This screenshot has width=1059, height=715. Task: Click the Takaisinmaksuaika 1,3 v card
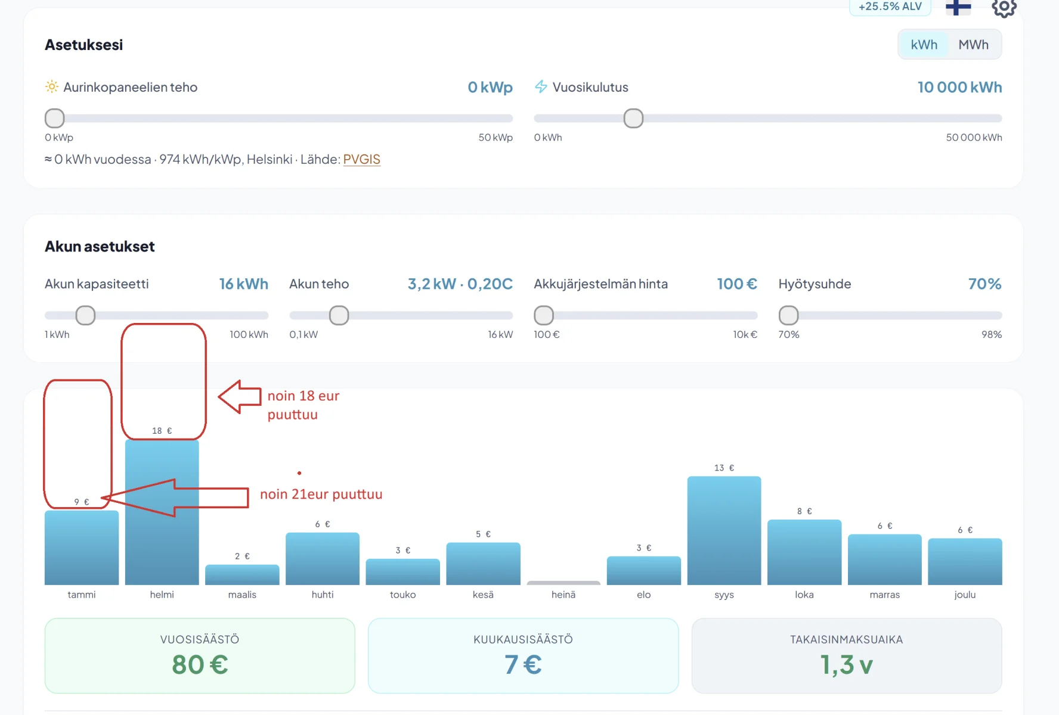pos(847,655)
